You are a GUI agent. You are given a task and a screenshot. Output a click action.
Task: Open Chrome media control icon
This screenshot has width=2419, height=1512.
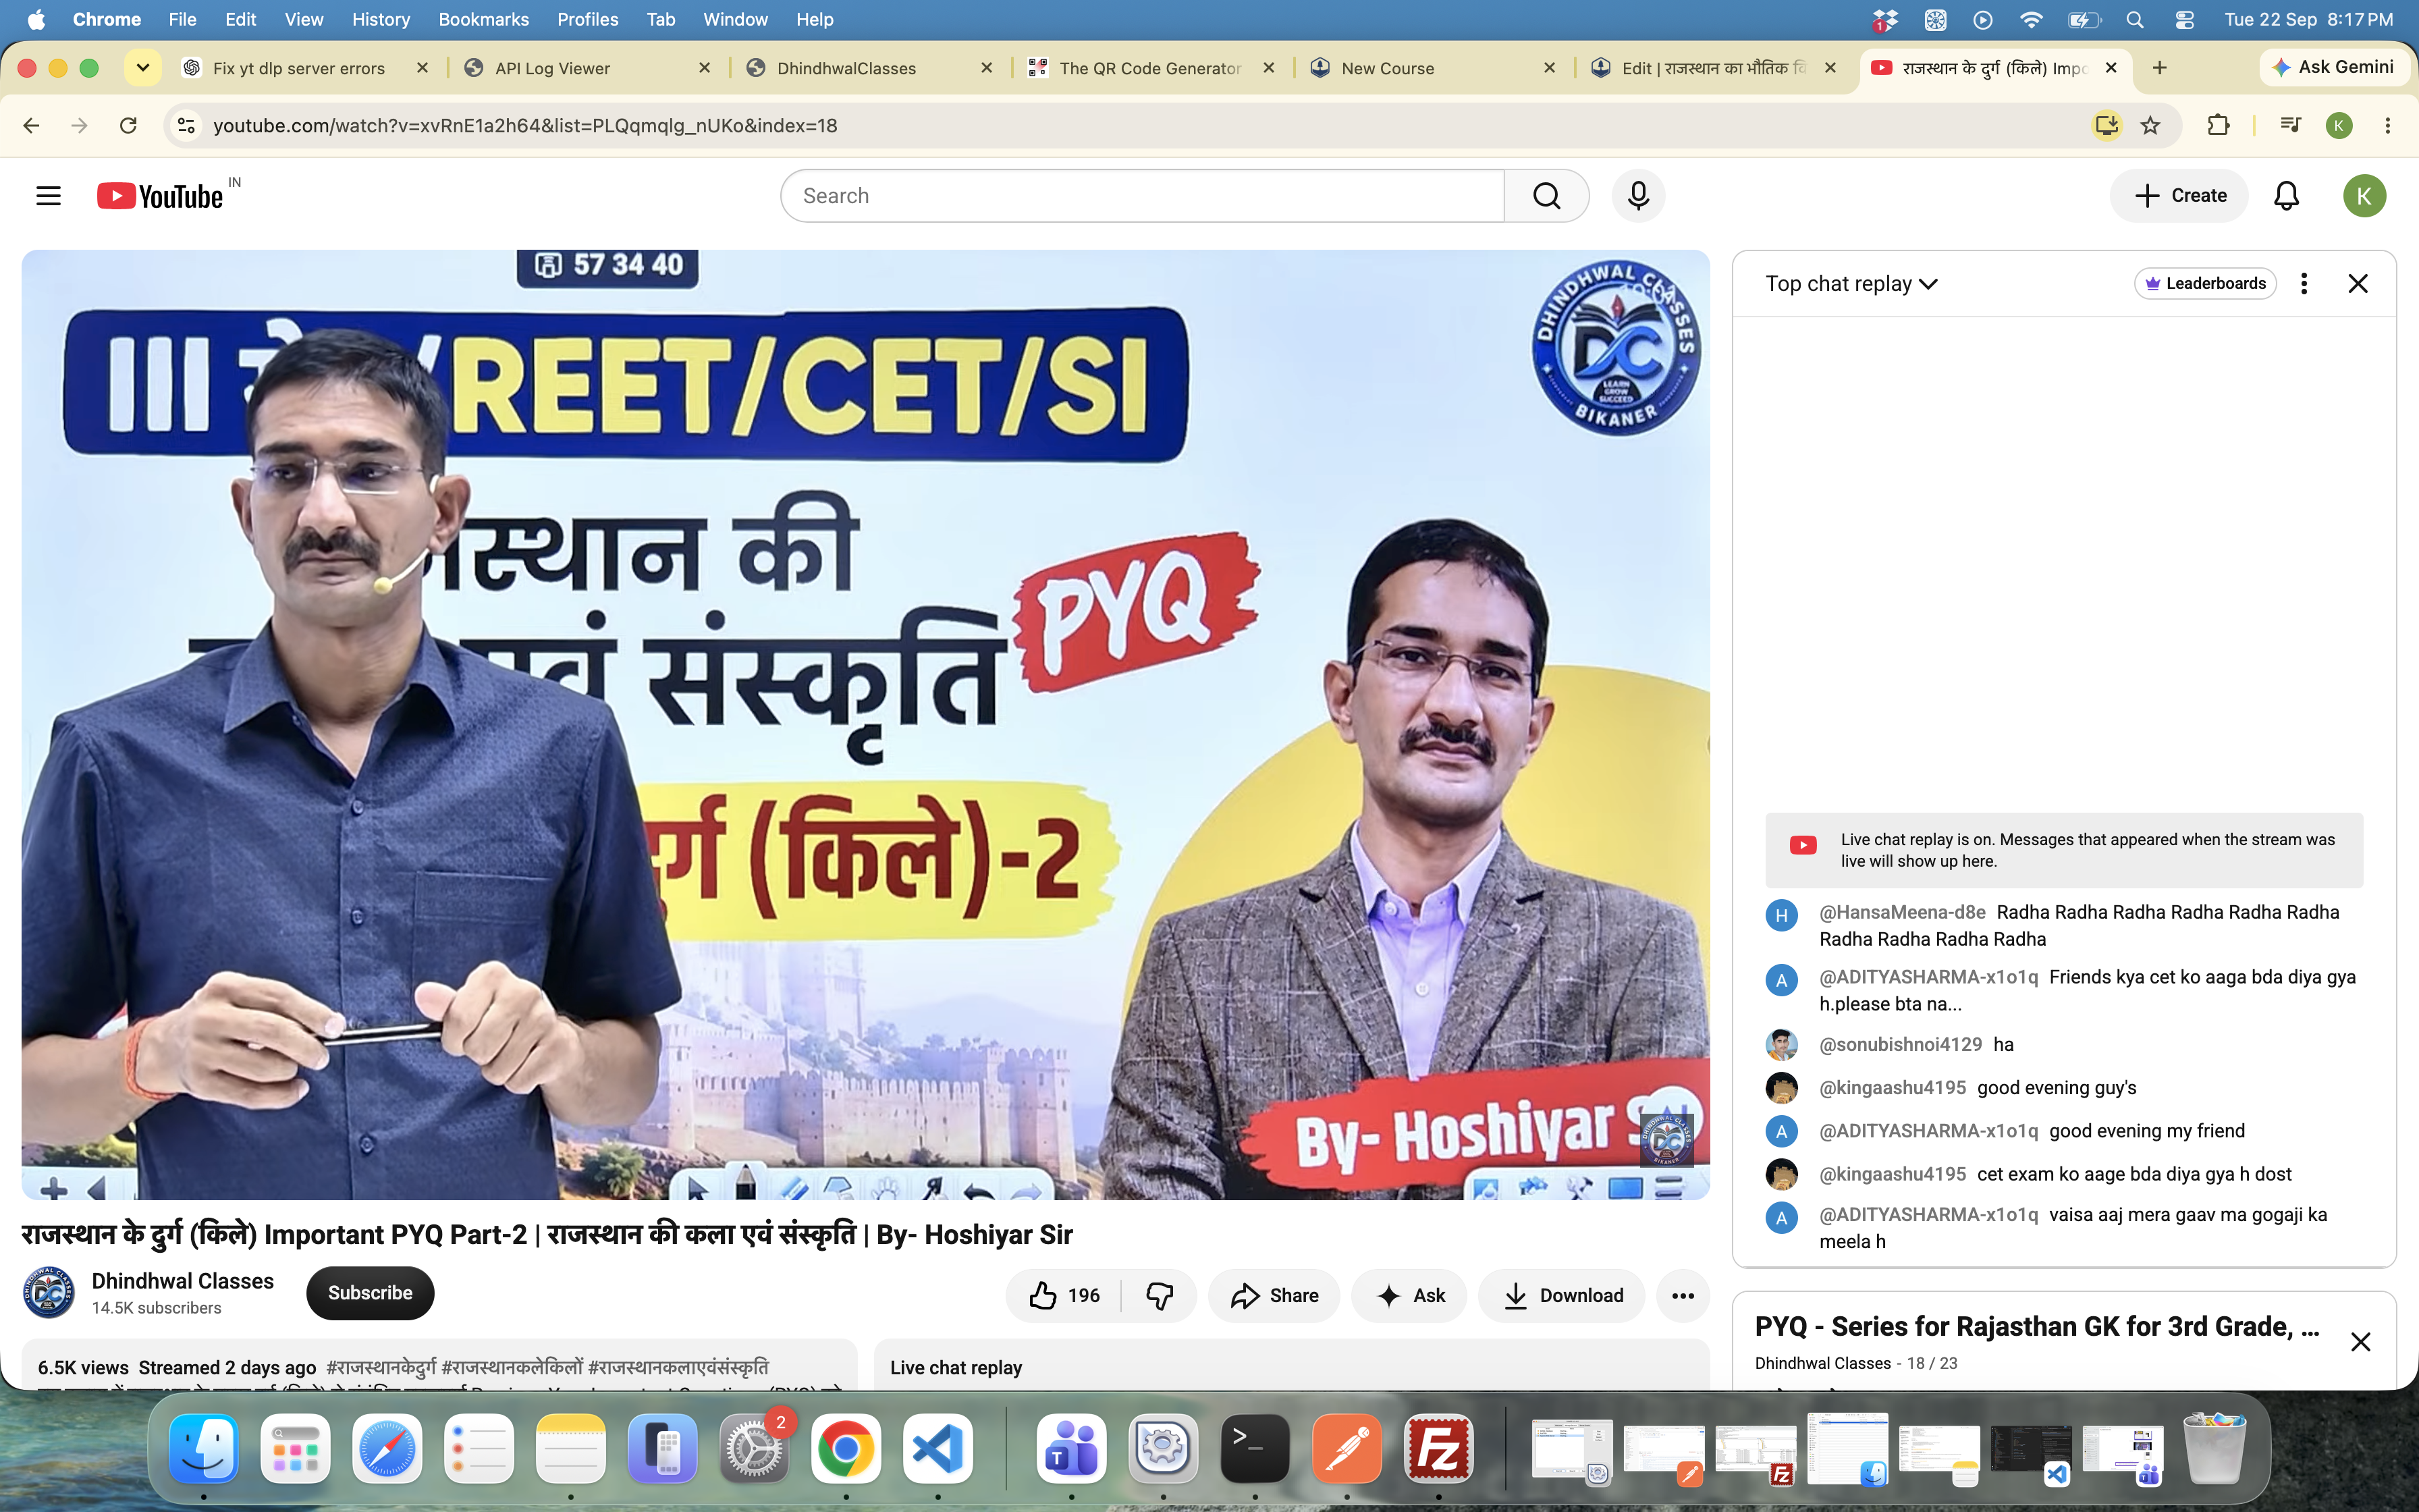coord(2290,125)
